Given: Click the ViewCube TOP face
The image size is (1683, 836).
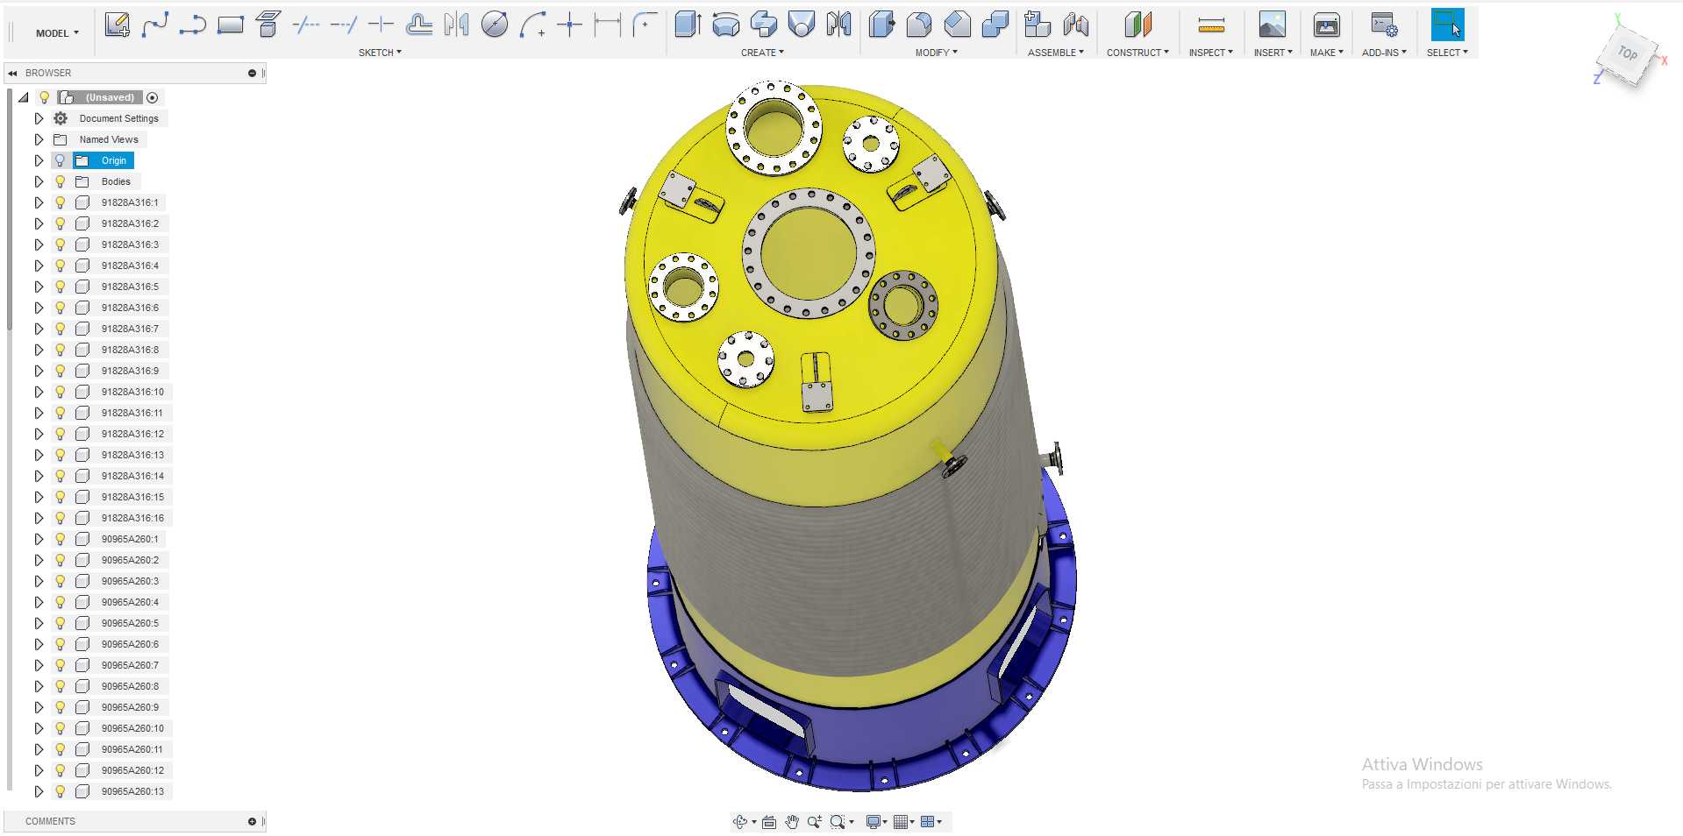Looking at the screenshot, I should click(1628, 54).
